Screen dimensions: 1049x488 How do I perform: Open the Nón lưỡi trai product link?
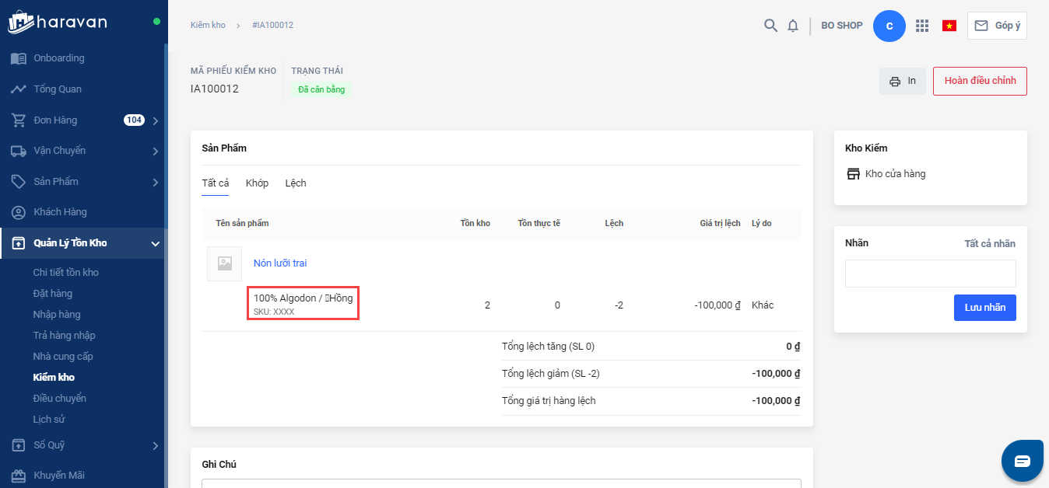point(280,263)
